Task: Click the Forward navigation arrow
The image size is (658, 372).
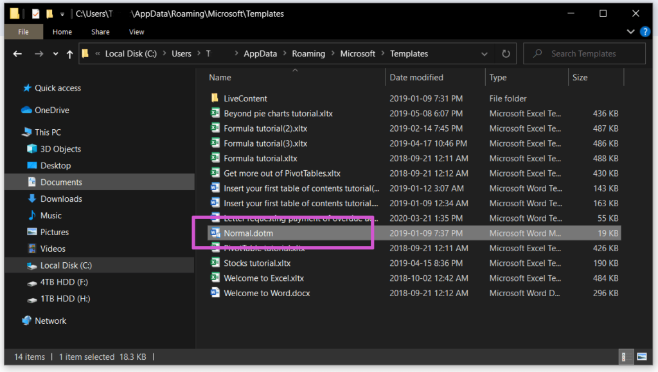Action: pyautogui.click(x=39, y=54)
